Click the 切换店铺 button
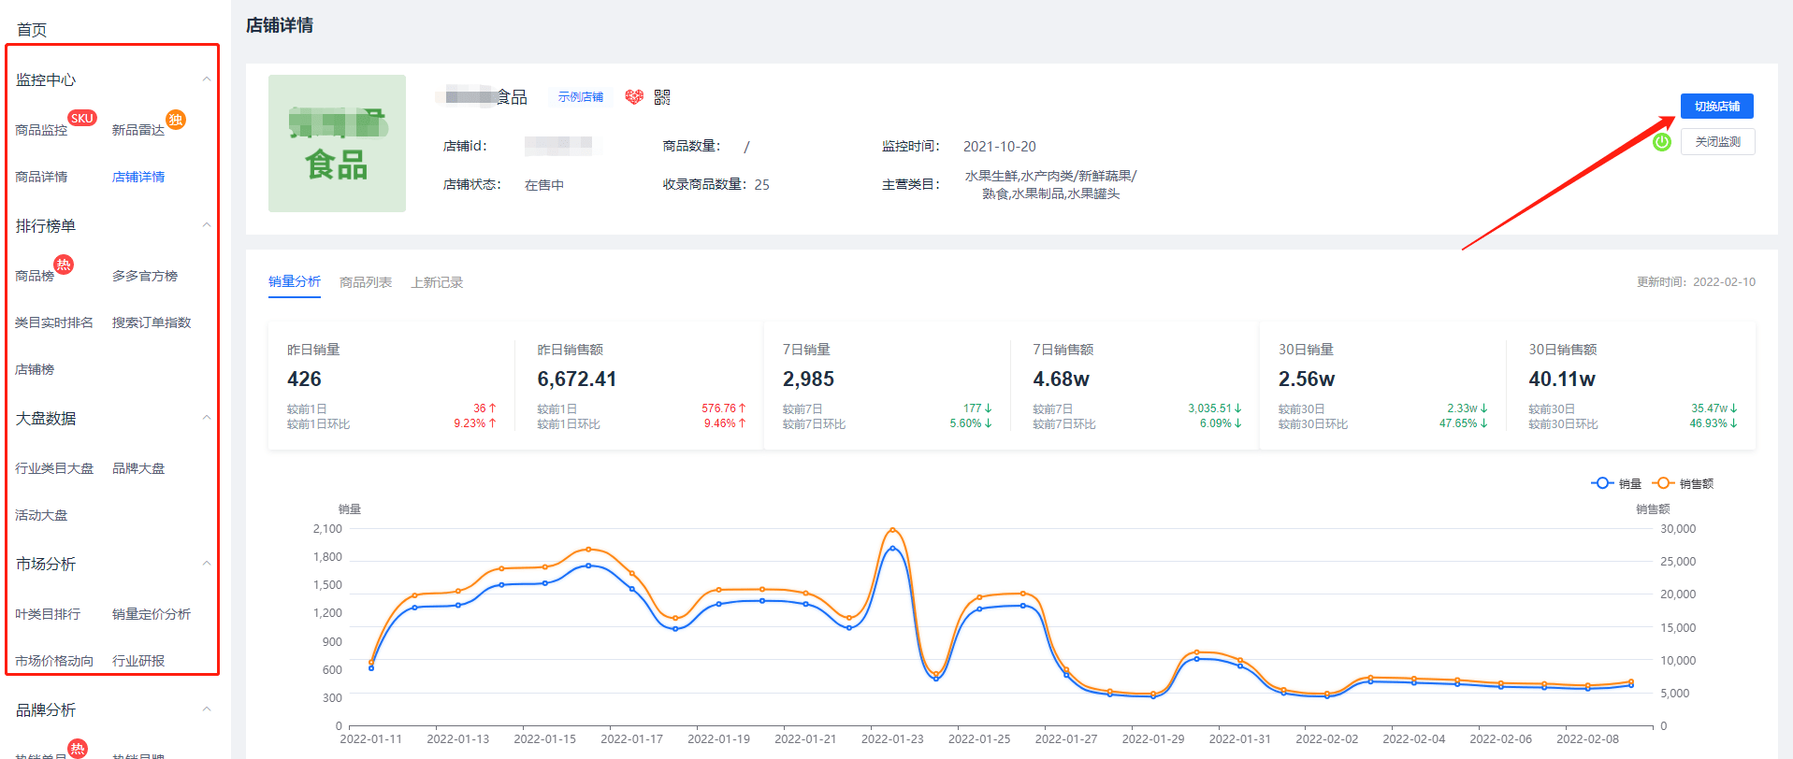Screen dimensions: 1793x759 pyautogui.click(x=1716, y=107)
